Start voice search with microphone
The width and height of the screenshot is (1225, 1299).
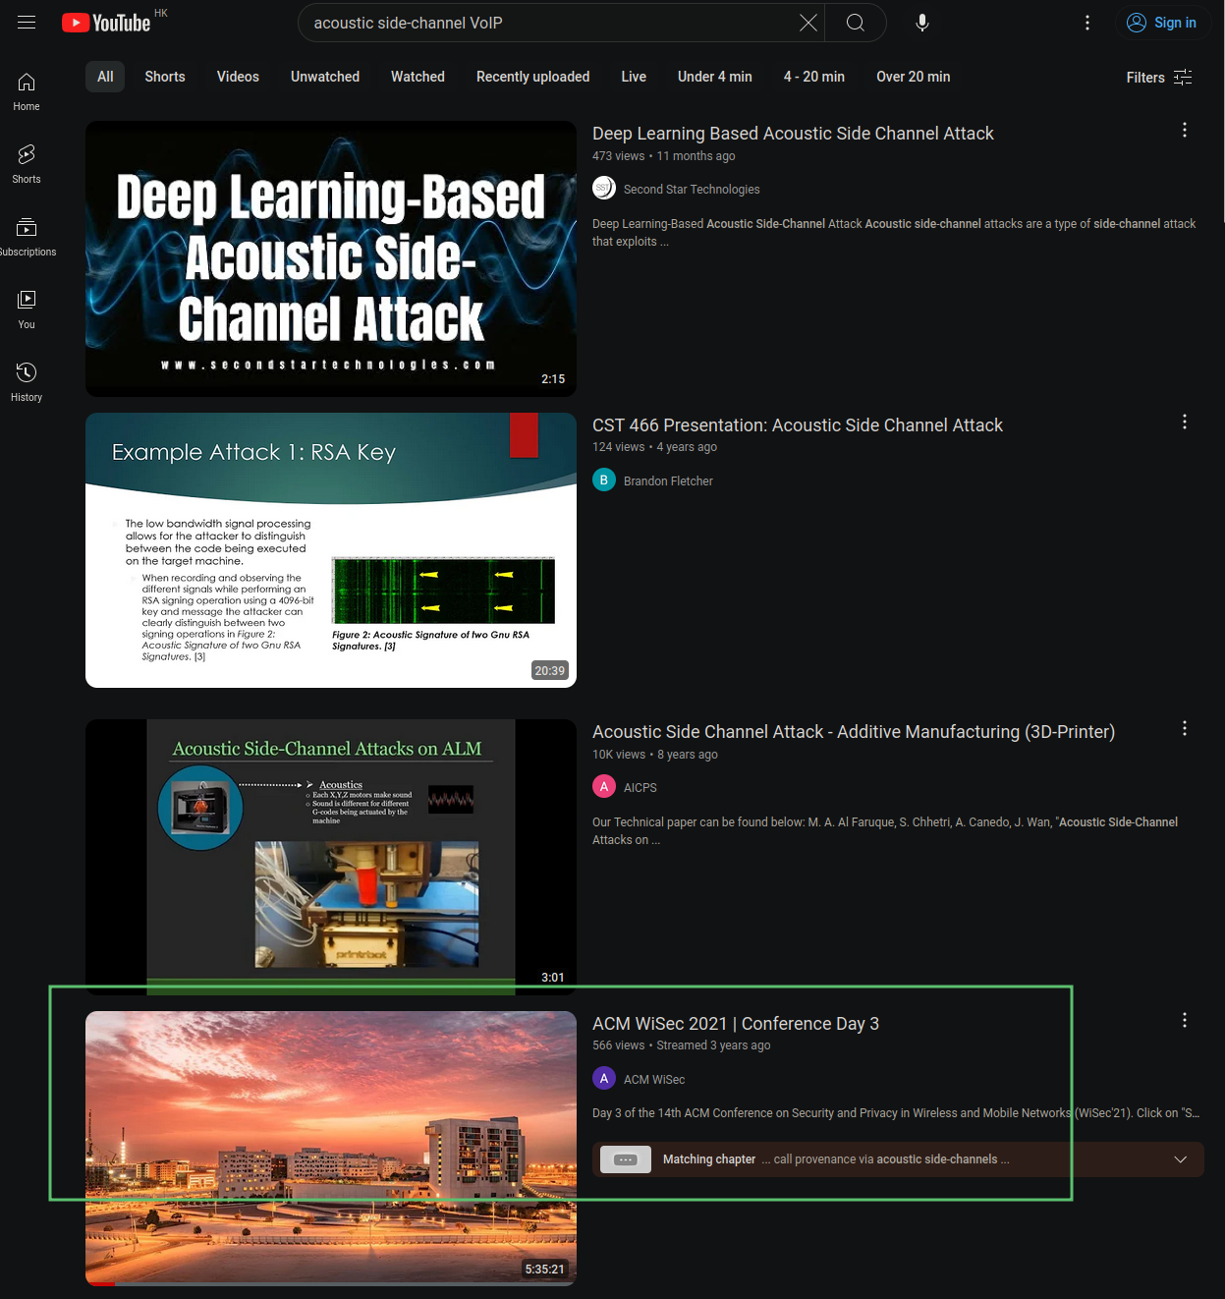pyautogui.click(x=921, y=23)
